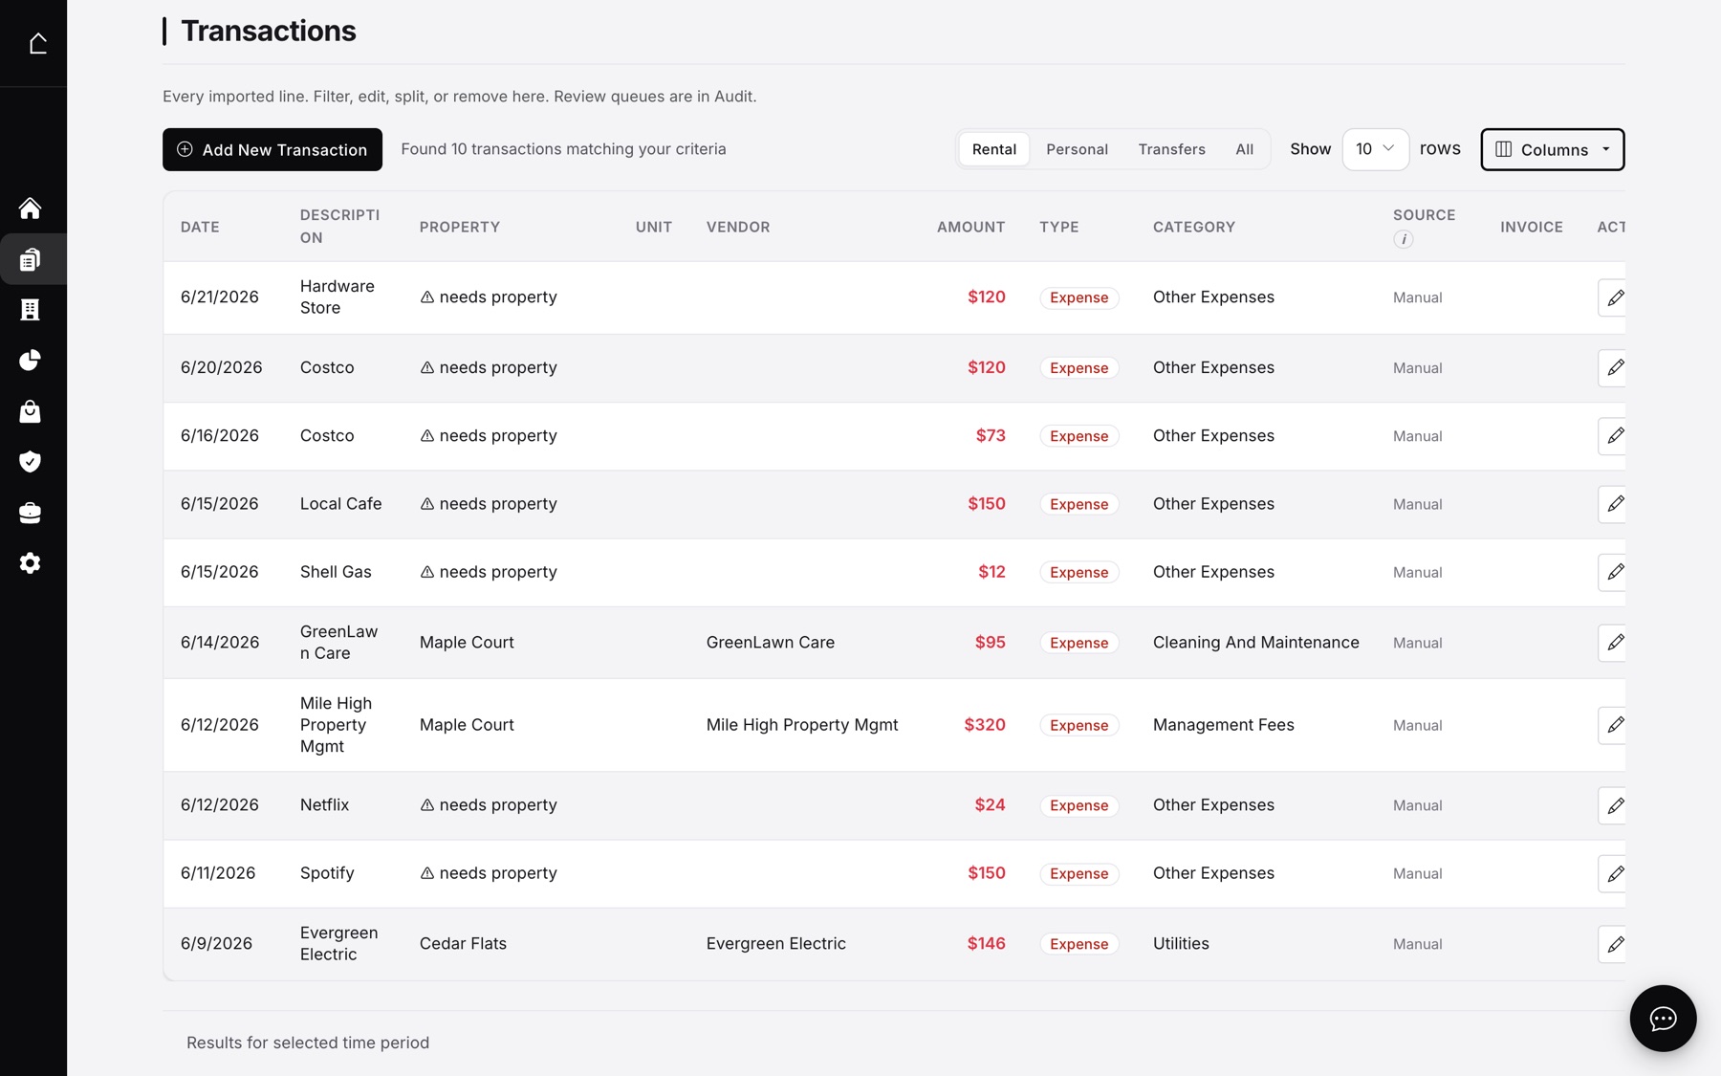
Task: Open the house dashboard sidebar icon
Action: point(30,209)
